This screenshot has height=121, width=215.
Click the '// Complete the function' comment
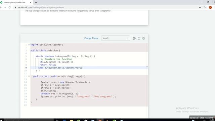click(x=56, y=59)
